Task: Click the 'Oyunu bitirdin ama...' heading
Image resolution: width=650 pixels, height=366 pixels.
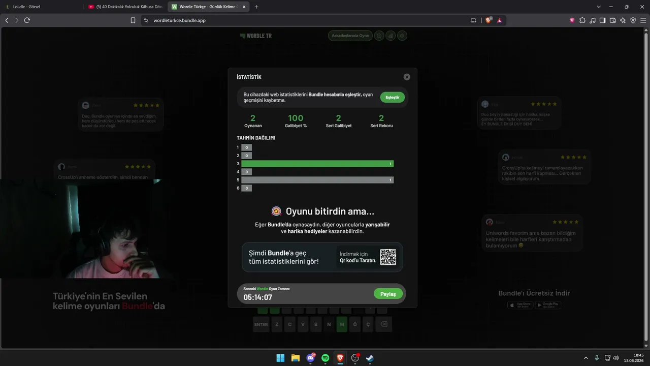Action: [330, 211]
